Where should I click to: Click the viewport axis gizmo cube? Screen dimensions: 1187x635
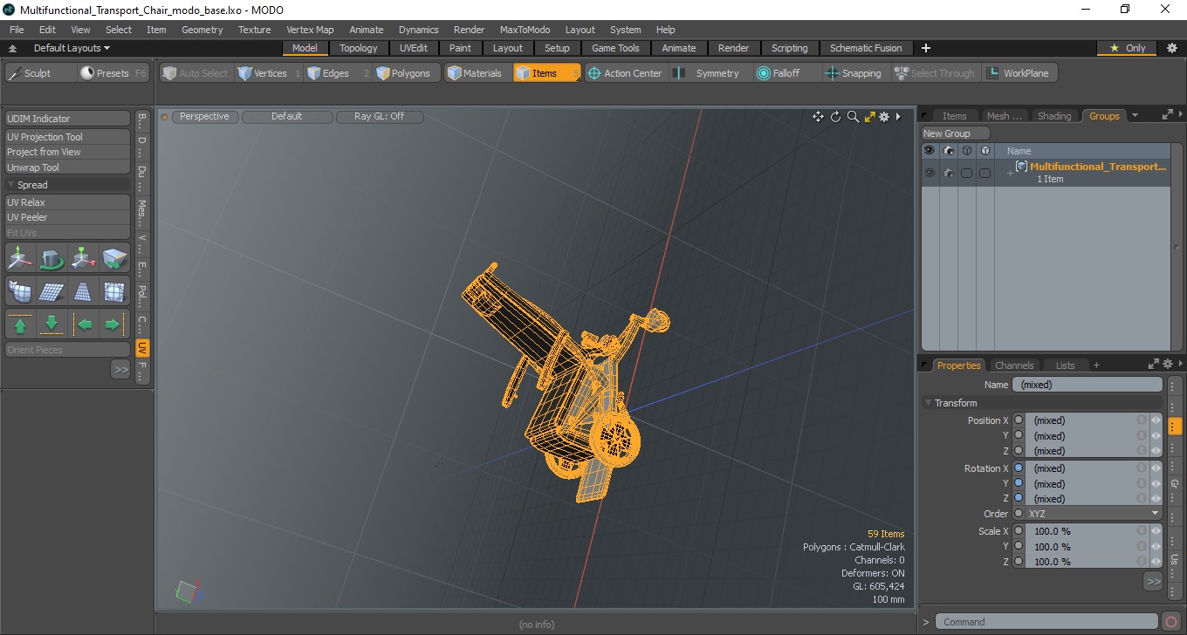(186, 591)
